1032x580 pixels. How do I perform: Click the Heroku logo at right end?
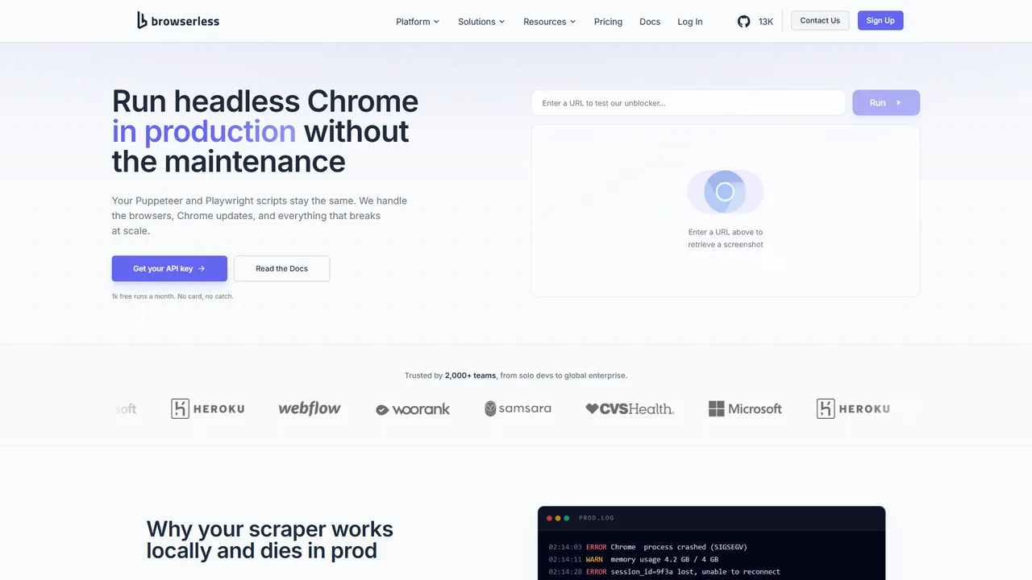pyautogui.click(x=853, y=408)
